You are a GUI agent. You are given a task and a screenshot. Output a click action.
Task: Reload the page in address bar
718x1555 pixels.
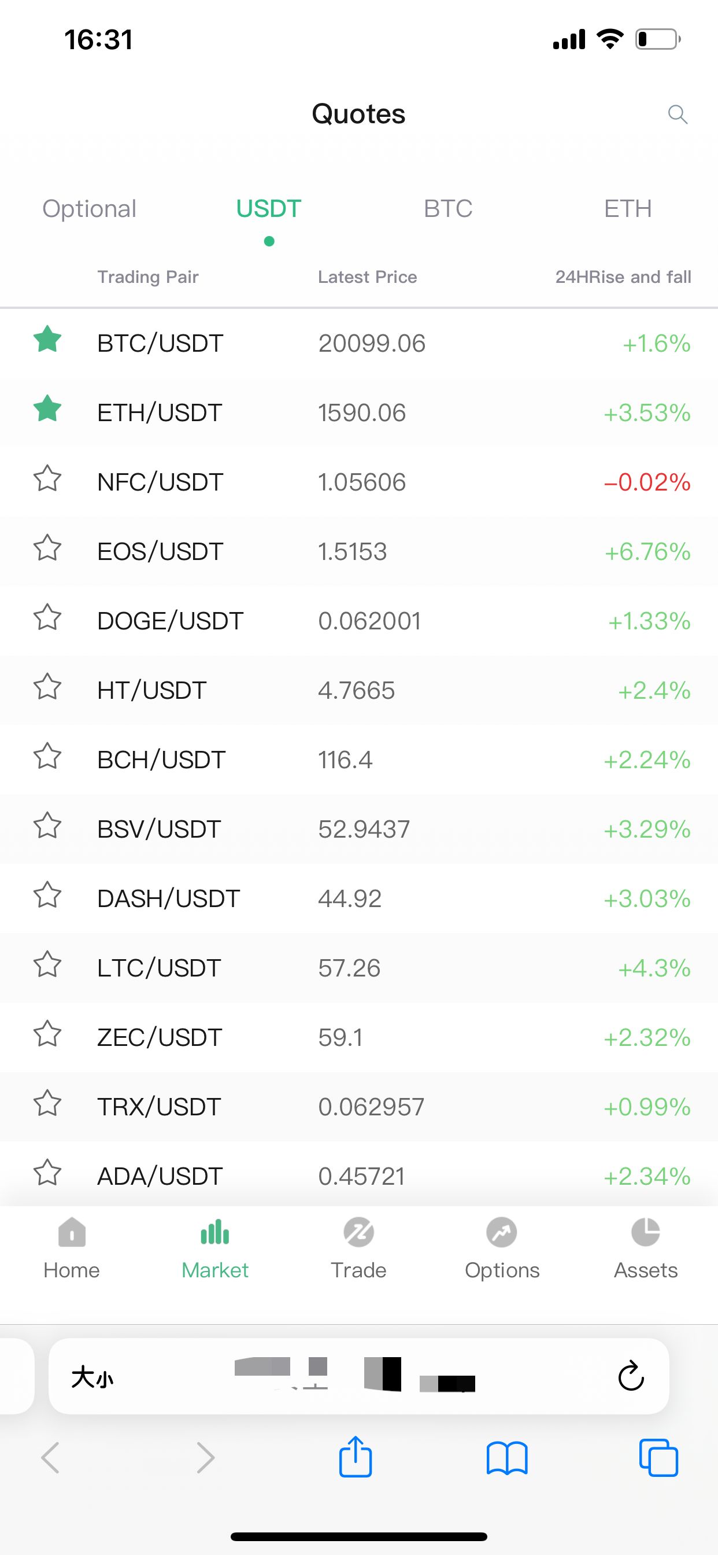click(x=631, y=1376)
